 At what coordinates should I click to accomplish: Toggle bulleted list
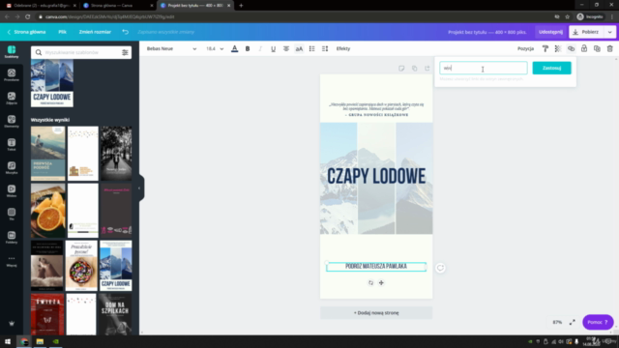point(311,48)
